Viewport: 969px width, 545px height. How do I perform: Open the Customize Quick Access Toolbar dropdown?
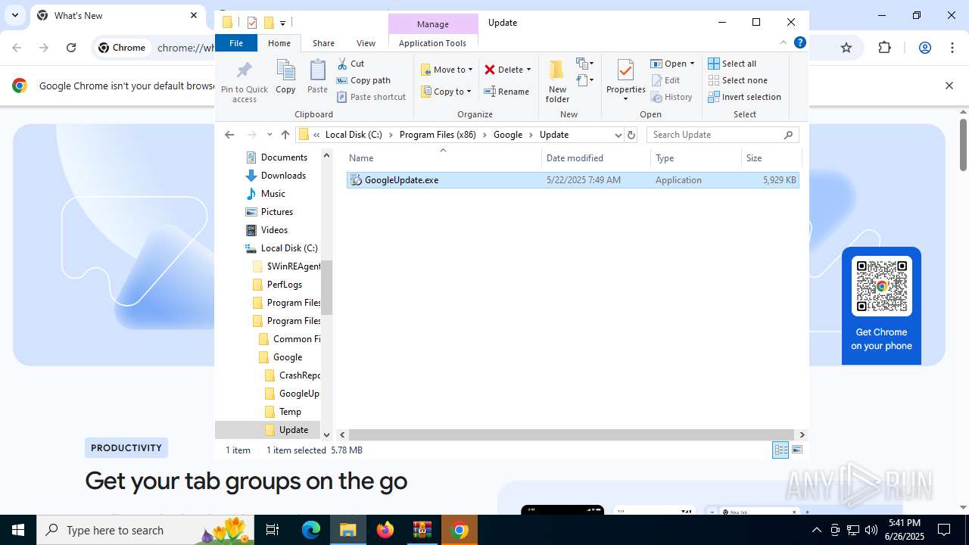click(x=282, y=23)
